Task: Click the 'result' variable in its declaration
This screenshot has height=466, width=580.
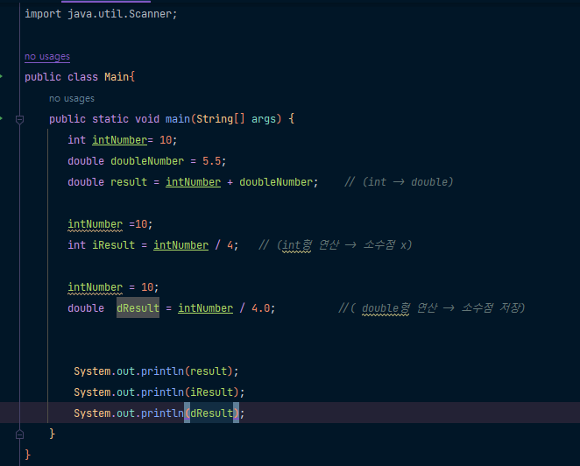Action: coord(129,182)
